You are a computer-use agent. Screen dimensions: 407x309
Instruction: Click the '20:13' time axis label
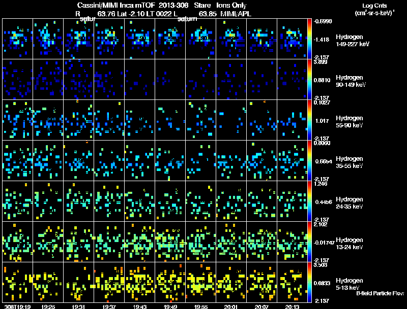click(292, 306)
